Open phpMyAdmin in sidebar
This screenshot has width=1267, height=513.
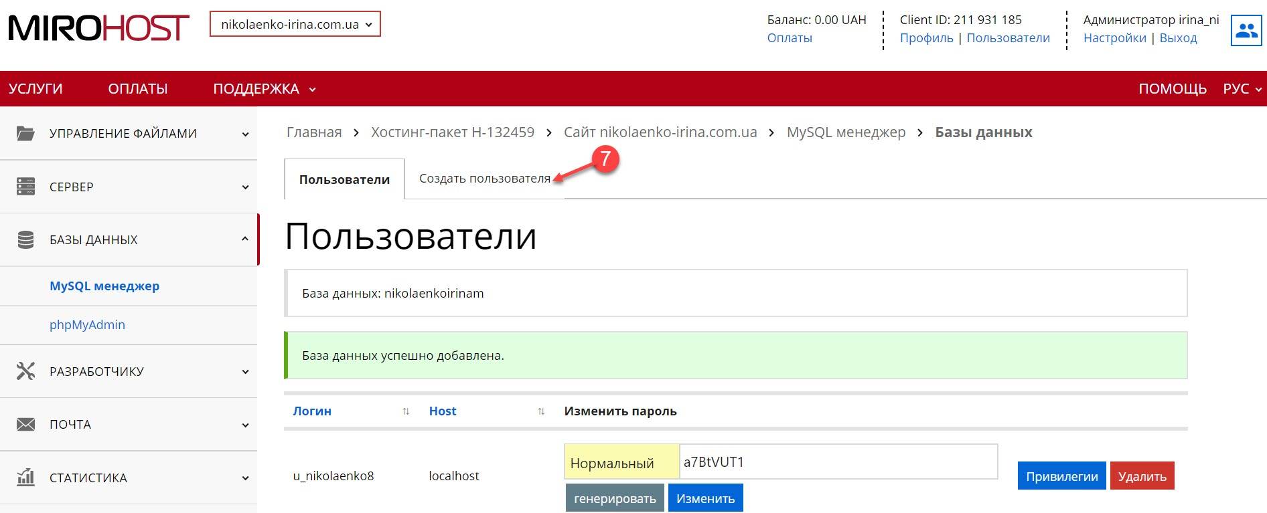coord(87,324)
